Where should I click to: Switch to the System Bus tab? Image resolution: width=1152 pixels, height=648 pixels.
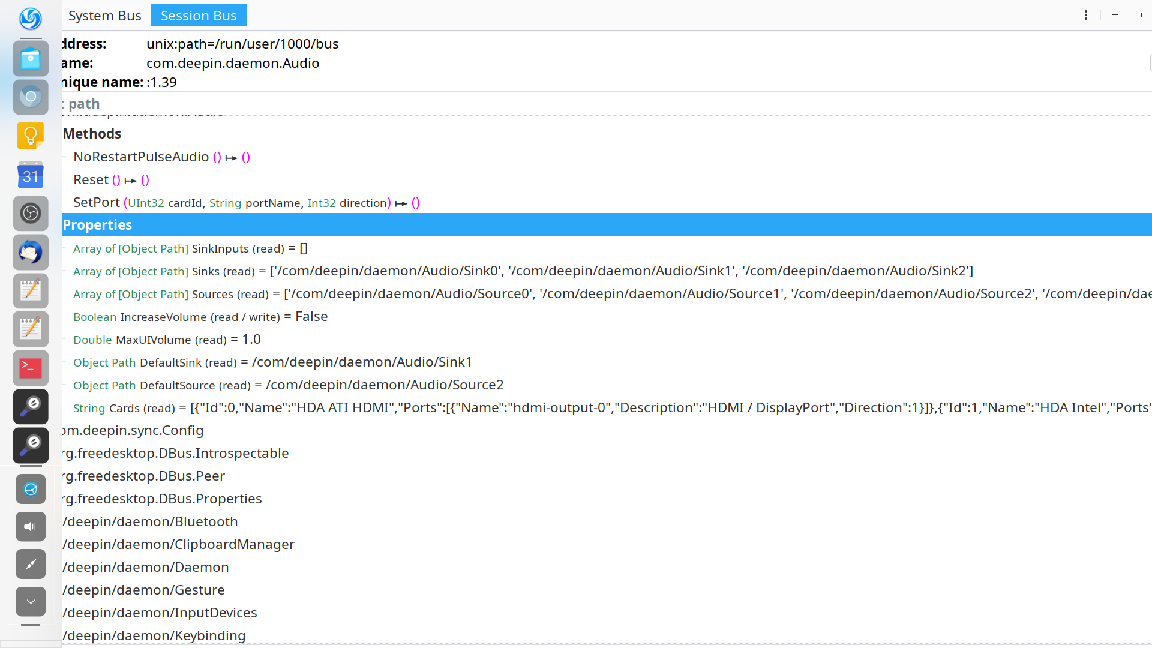pos(105,16)
